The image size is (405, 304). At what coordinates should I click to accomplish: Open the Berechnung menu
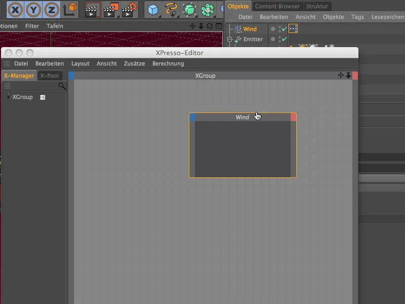(x=168, y=63)
